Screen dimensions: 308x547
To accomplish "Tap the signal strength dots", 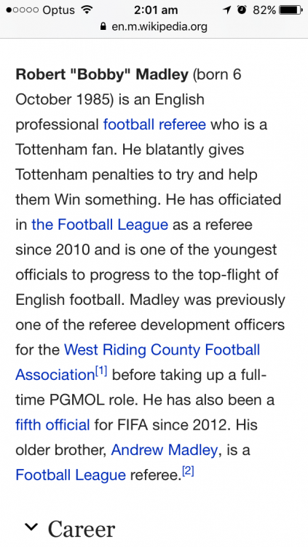I will point(23,10).
